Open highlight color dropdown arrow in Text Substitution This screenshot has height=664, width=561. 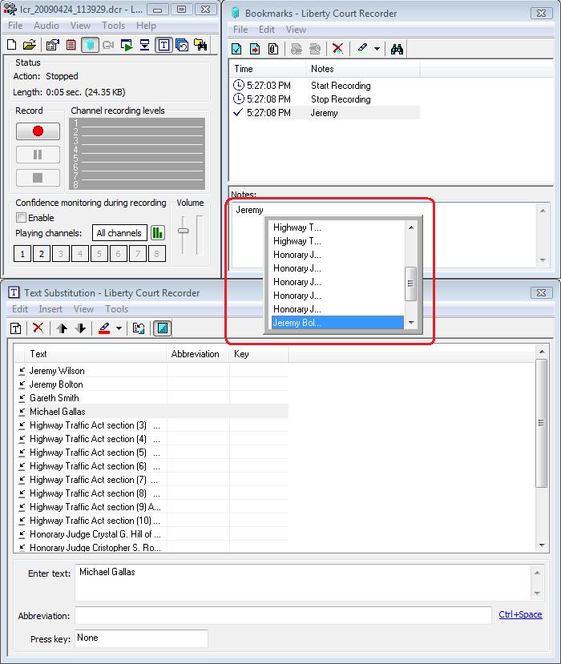click(x=119, y=328)
